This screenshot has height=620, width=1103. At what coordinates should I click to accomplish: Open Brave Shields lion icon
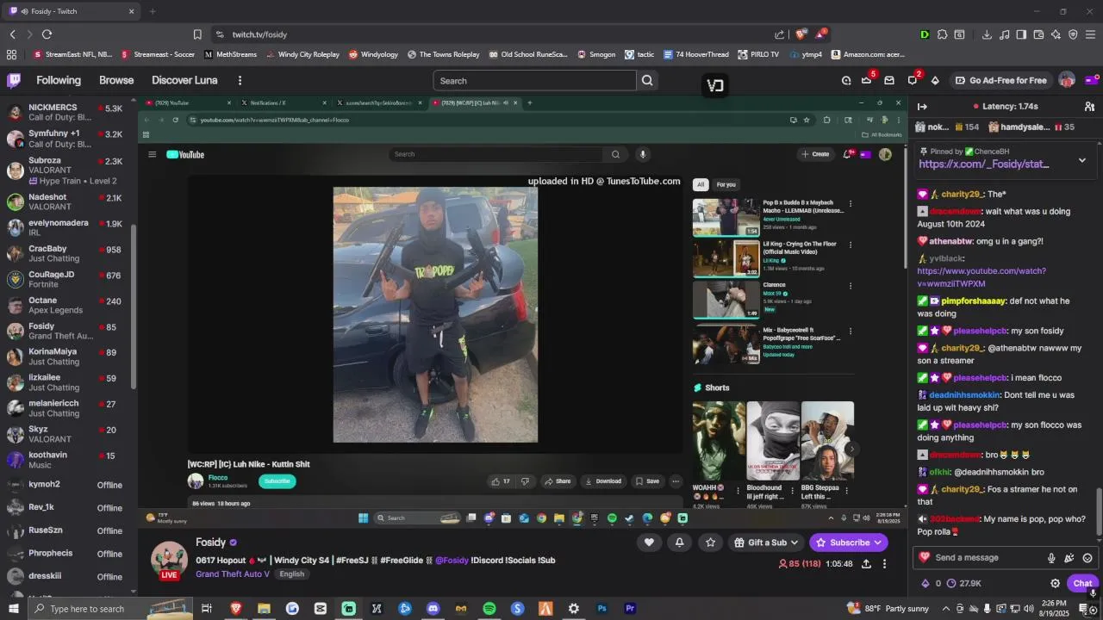point(801,34)
